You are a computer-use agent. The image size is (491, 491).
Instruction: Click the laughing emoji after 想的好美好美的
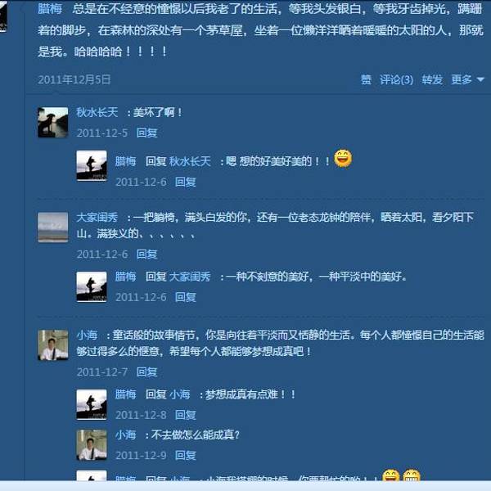click(343, 159)
